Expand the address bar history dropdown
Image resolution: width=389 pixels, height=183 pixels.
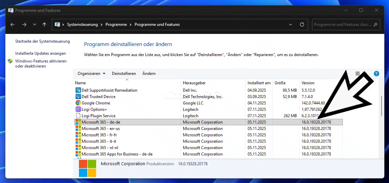point(291,25)
